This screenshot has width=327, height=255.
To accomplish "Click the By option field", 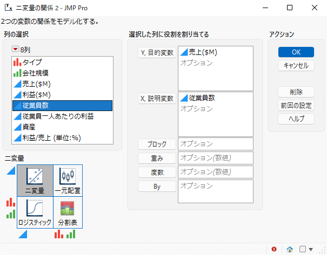I will pyautogui.click(x=216, y=191).
